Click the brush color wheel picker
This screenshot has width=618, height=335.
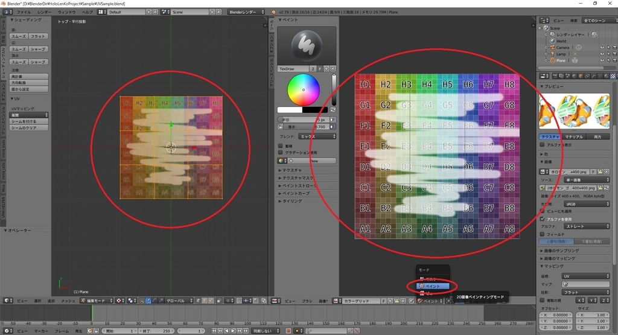[x=303, y=90]
